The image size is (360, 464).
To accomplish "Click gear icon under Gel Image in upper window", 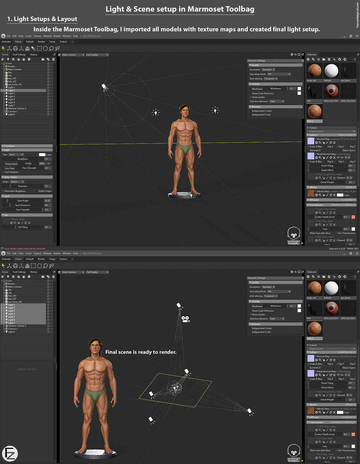I will (11, 223).
